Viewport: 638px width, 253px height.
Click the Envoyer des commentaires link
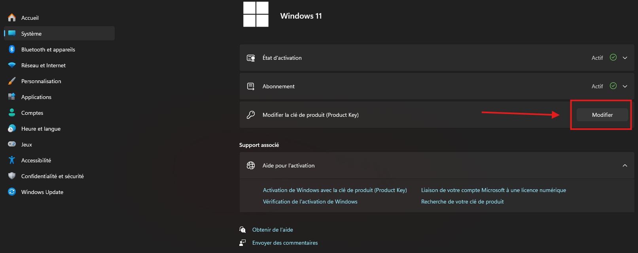285,243
